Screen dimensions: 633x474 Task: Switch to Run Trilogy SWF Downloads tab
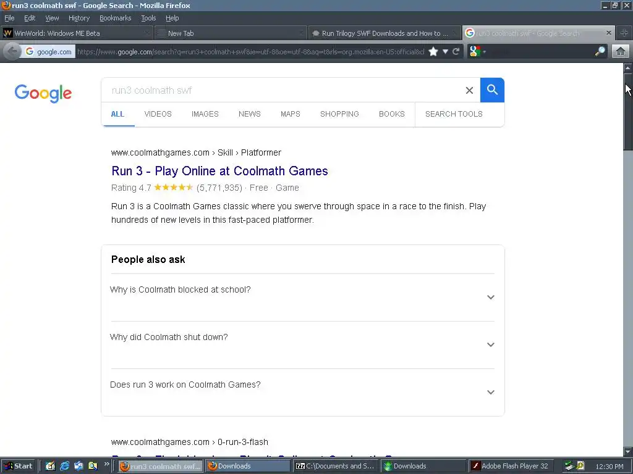(384, 33)
